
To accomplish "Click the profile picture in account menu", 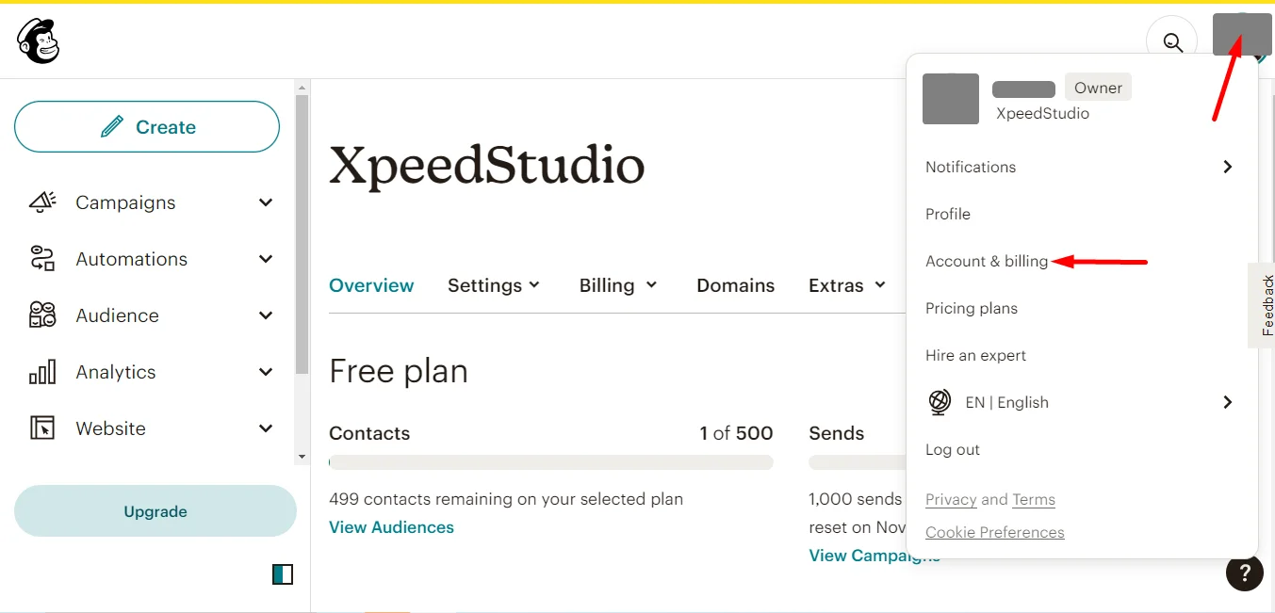I will point(951,99).
